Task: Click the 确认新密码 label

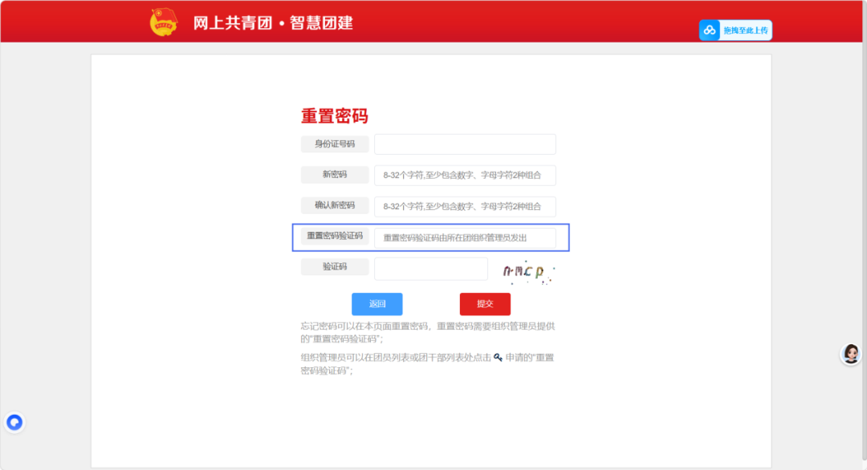Action: point(335,205)
